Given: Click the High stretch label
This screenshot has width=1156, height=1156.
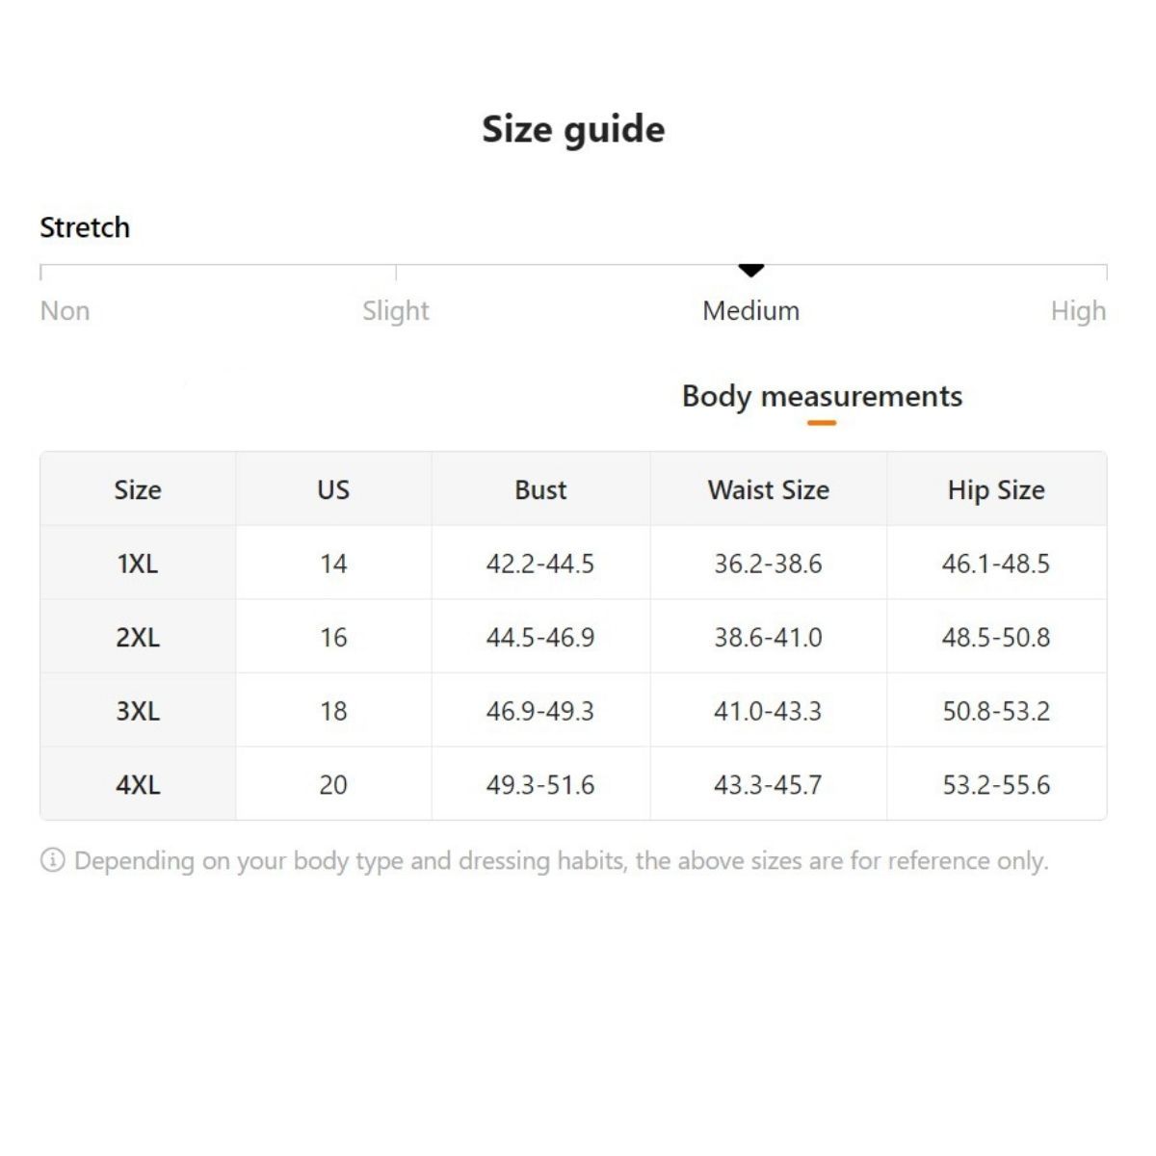Looking at the screenshot, I should coord(1078,311).
